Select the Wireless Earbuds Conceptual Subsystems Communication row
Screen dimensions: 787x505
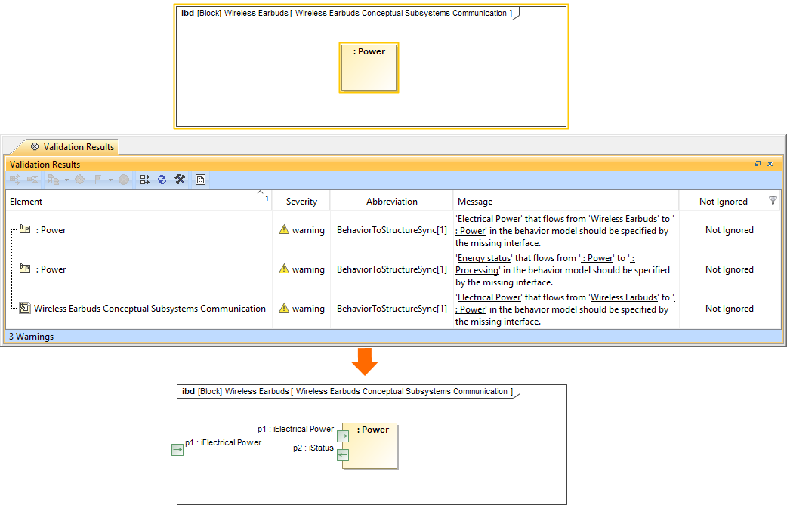pyautogui.click(x=150, y=309)
